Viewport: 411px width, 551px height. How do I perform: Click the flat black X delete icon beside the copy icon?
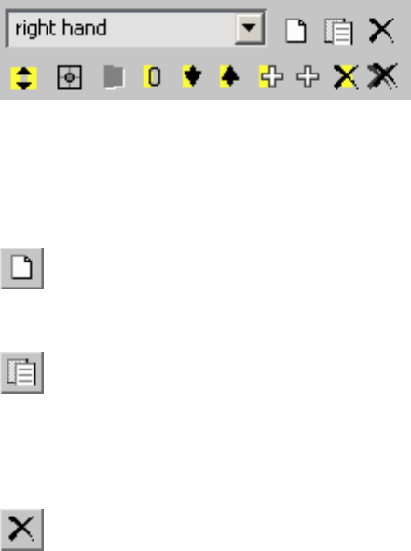click(x=381, y=31)
